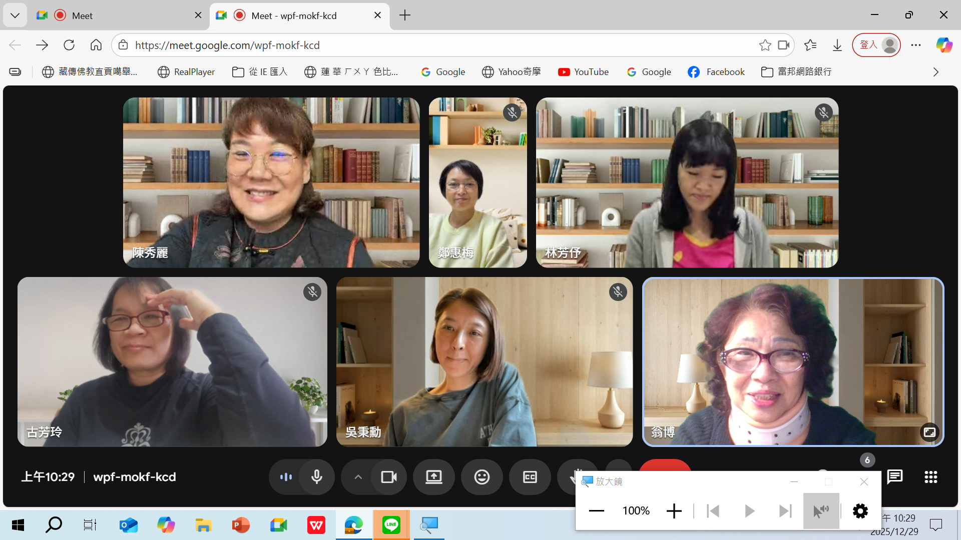
Task: Click Magnifier zoom in plus button
Action: coord(674,510)
